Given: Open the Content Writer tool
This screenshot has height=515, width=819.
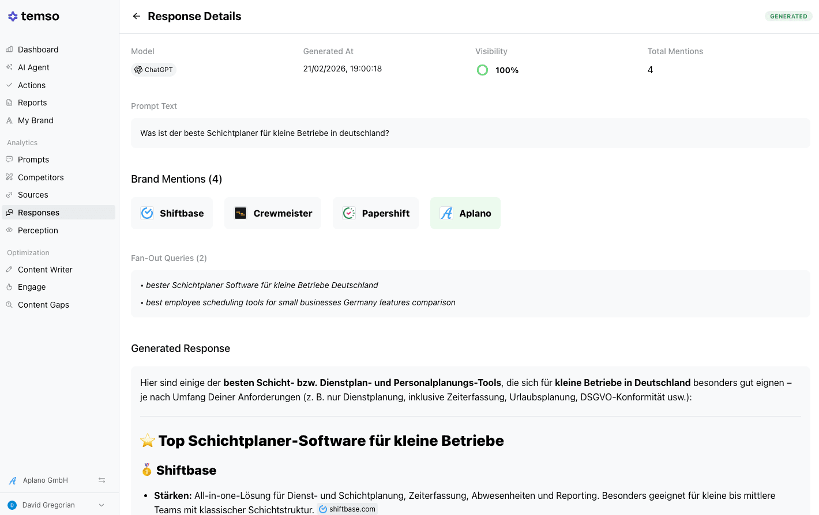Looking at the screenshot, I should 45,270.
